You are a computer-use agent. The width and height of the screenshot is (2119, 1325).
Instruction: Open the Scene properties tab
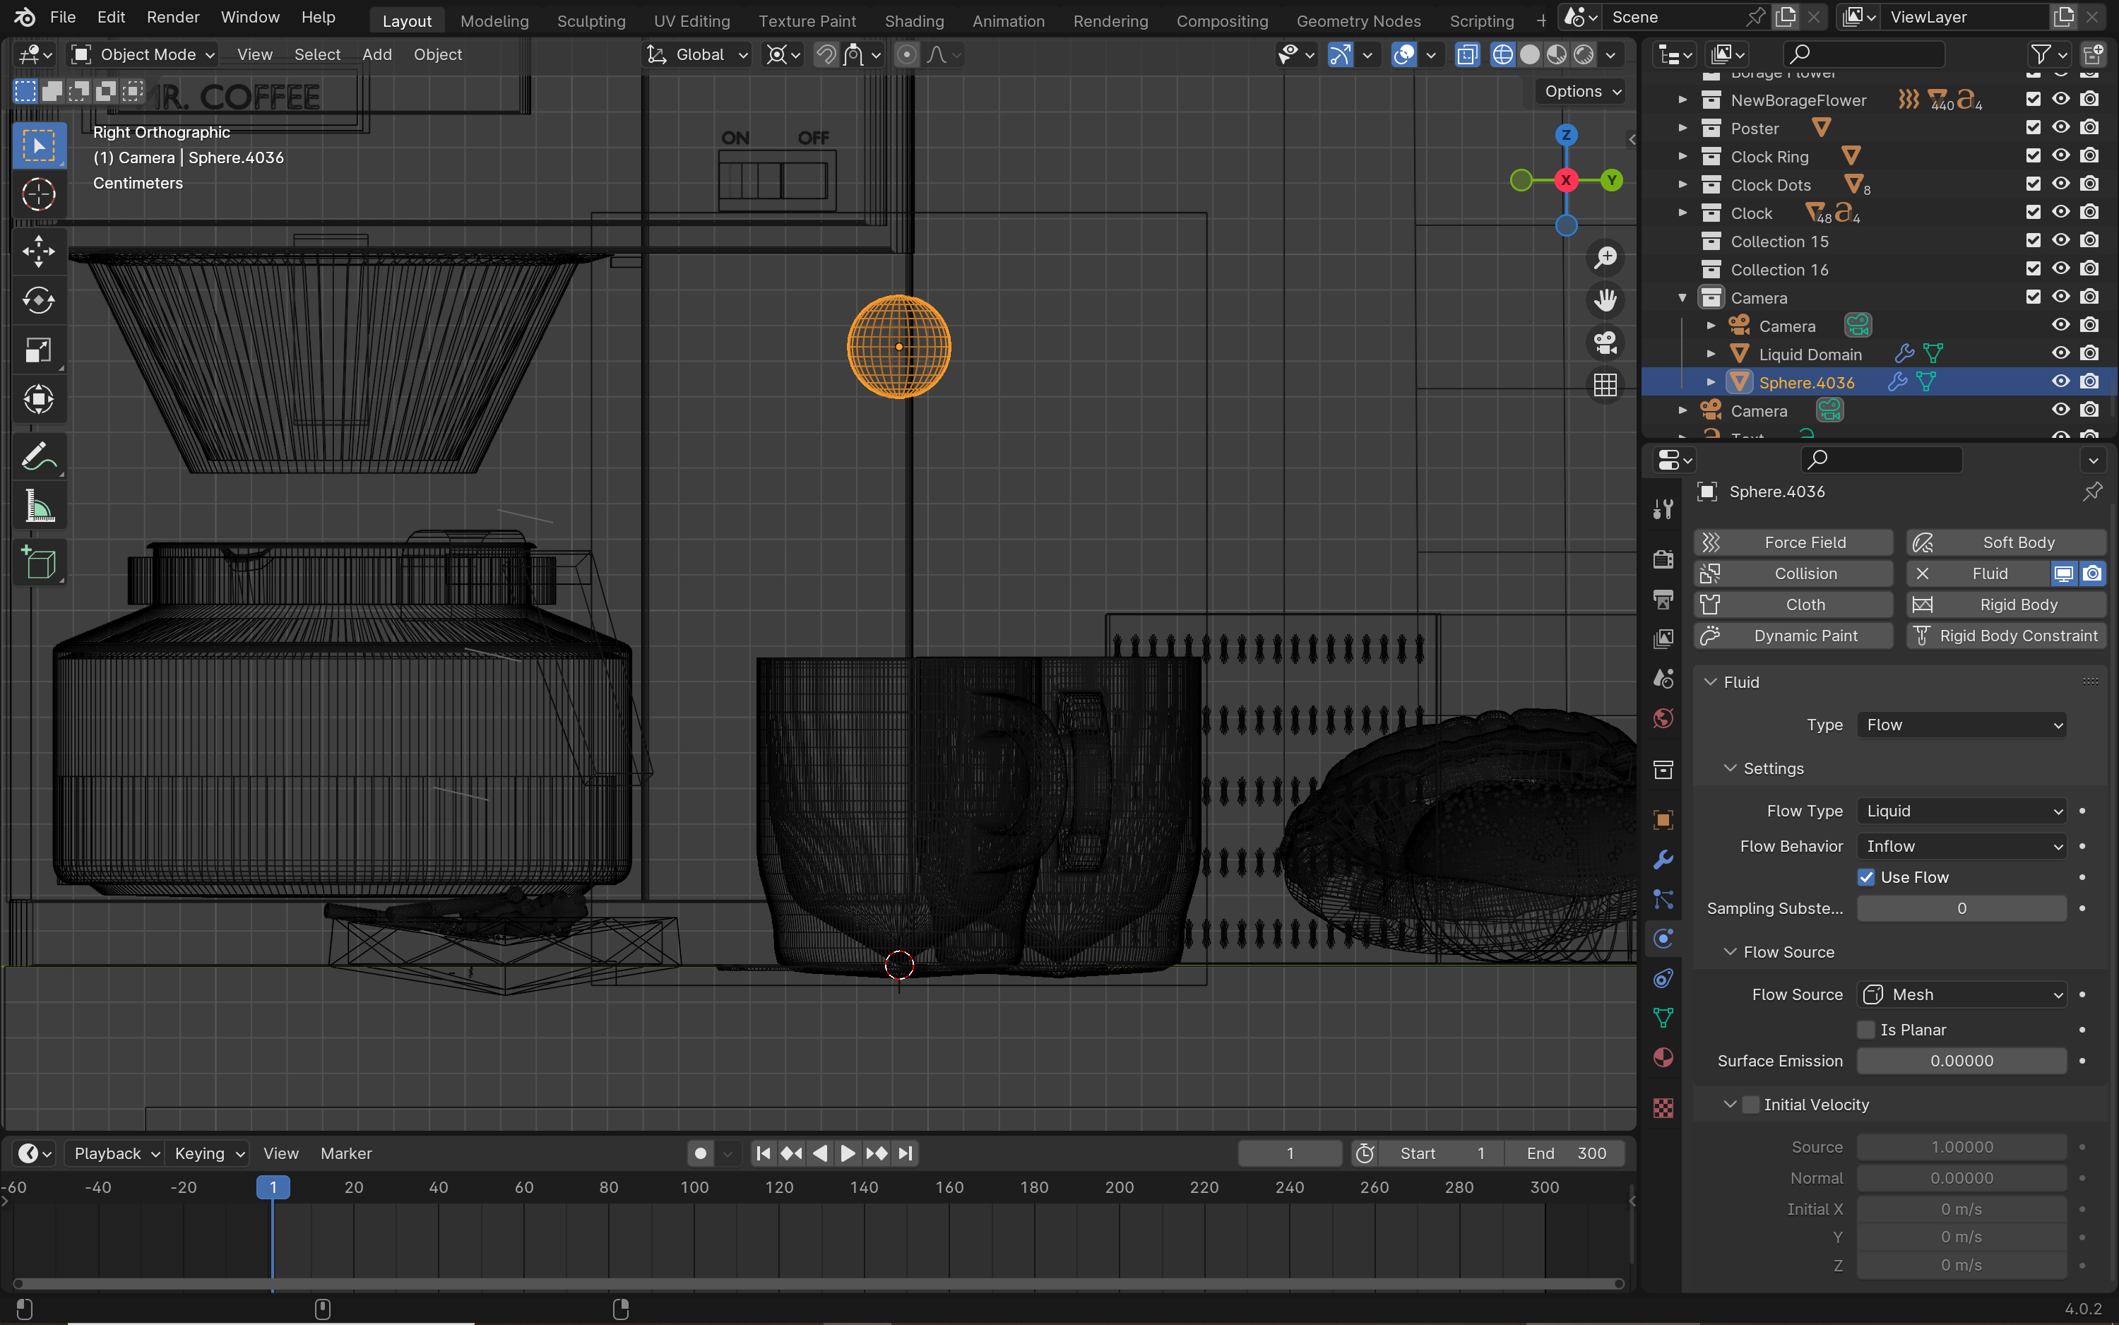click(x=1663, y=679)
